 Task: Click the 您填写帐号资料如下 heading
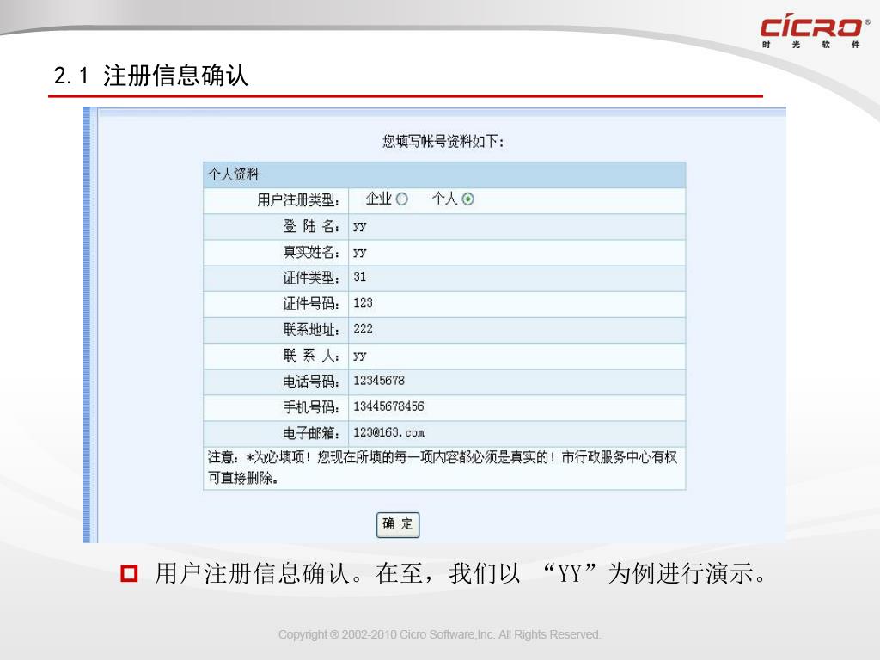[x=443, y=141]
